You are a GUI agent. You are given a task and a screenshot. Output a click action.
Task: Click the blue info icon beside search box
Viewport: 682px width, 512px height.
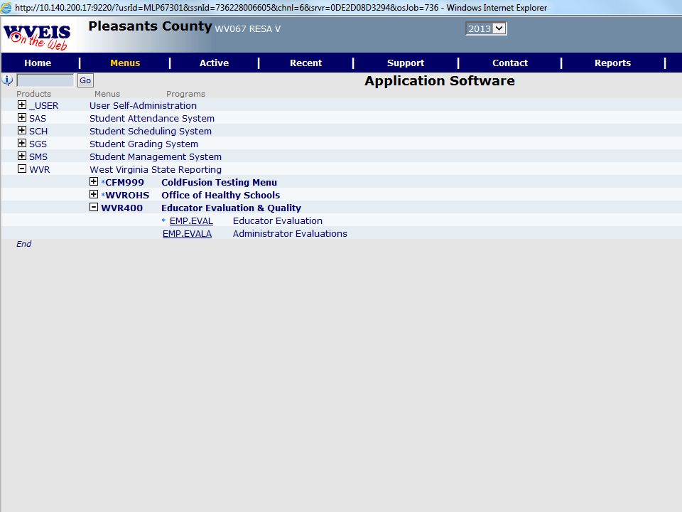pyautogui.click(x=7, y=80)
